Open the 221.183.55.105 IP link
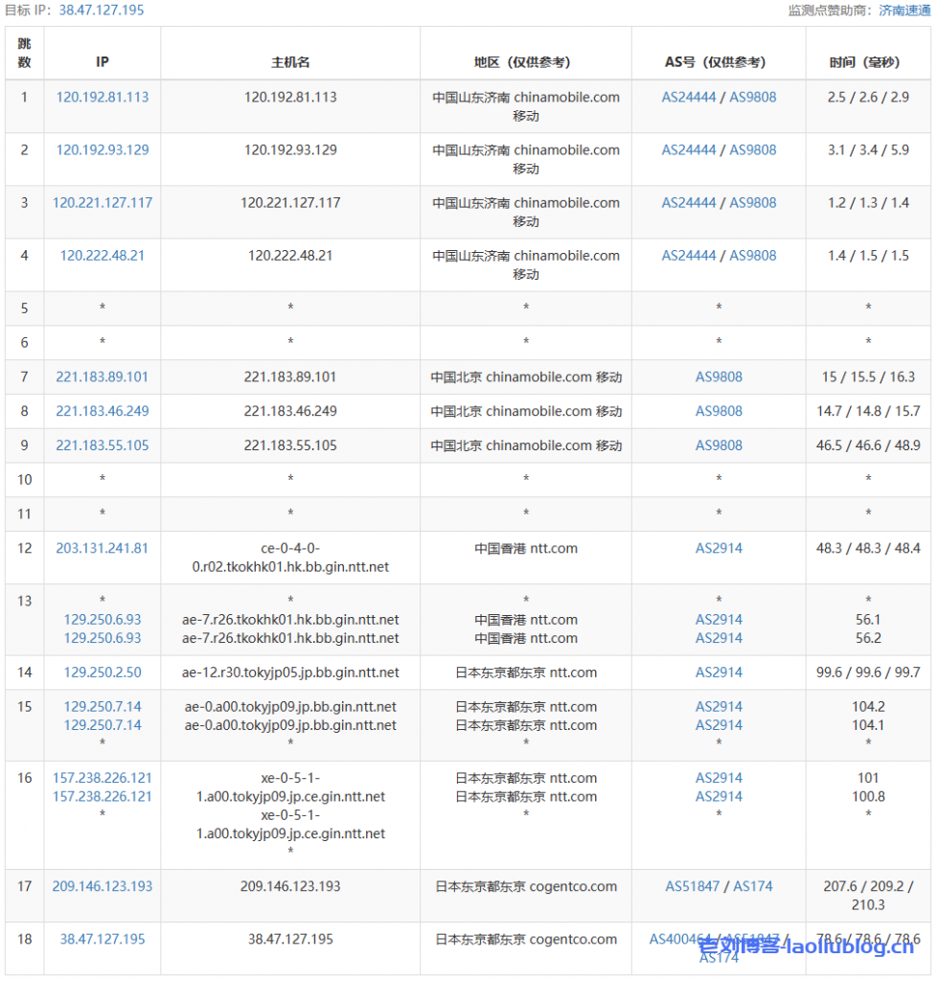The width and height of the screenshot is (938, 981). coord(103,445)
